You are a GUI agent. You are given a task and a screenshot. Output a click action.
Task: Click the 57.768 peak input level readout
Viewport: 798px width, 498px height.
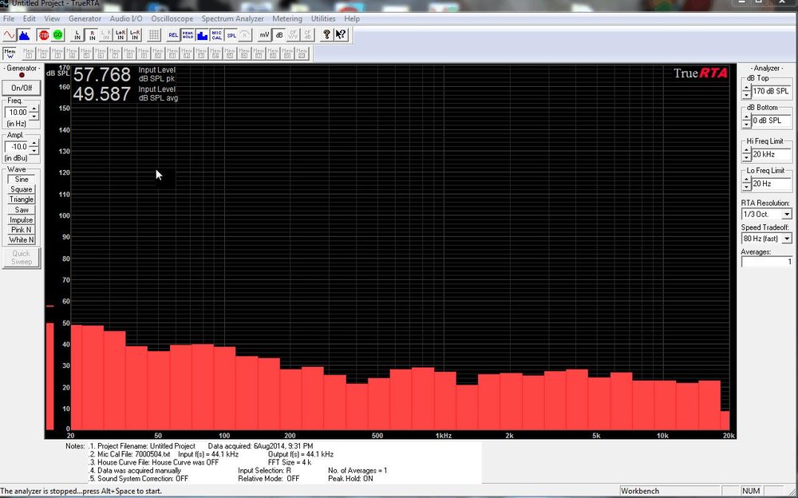[x=102, y=75]
